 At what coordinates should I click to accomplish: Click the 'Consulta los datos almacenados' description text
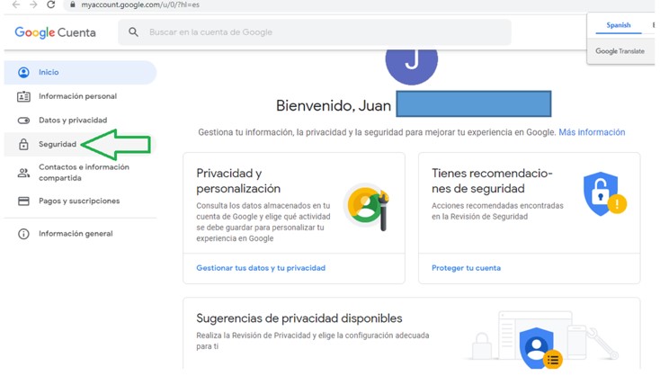tap(263, 222)
